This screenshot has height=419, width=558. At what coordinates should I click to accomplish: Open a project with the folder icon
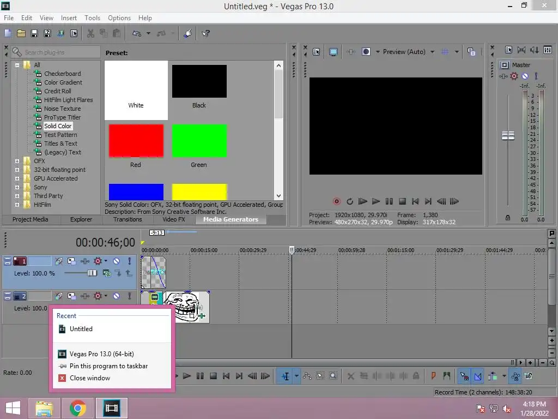(x=21, y=33)
